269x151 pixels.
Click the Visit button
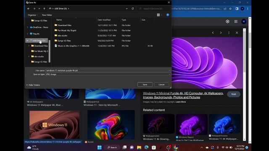(234, 94)
